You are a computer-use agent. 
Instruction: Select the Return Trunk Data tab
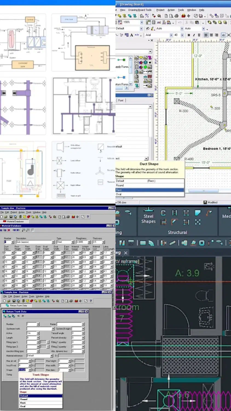(16, 306)
